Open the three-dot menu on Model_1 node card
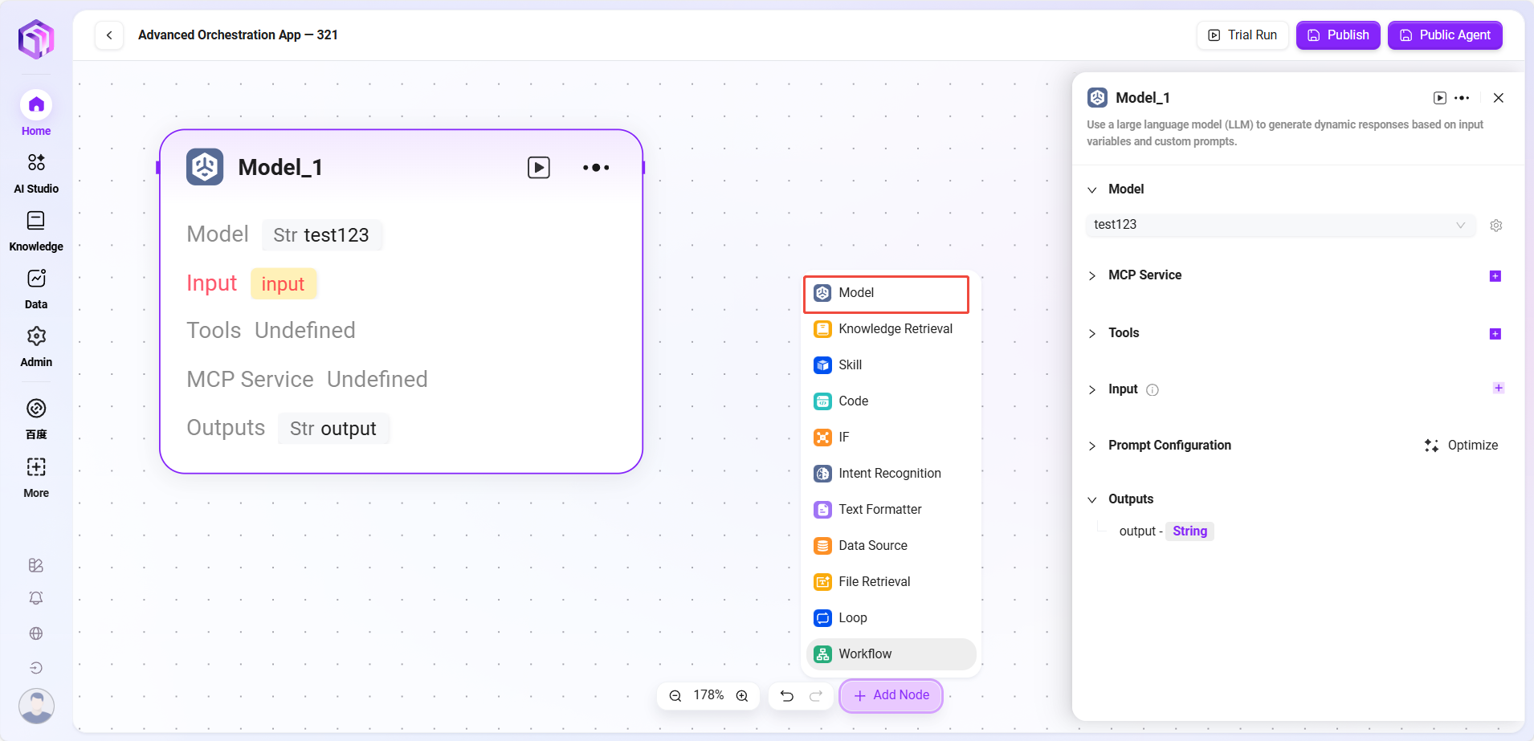 pyautogui.click(x=596, y=167)
